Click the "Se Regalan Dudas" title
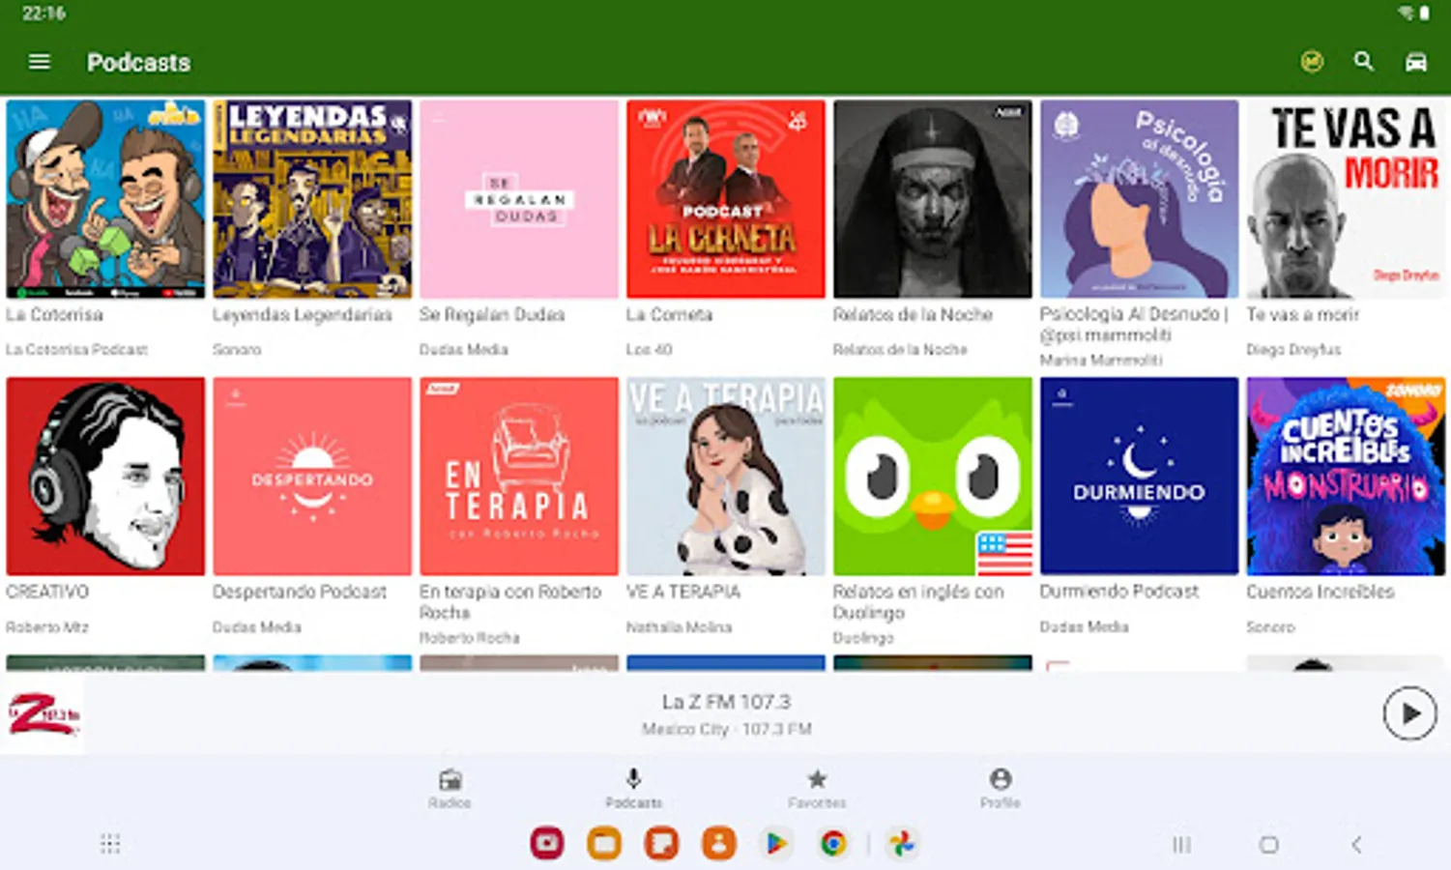1451x870 pixels. pos(492,314)
